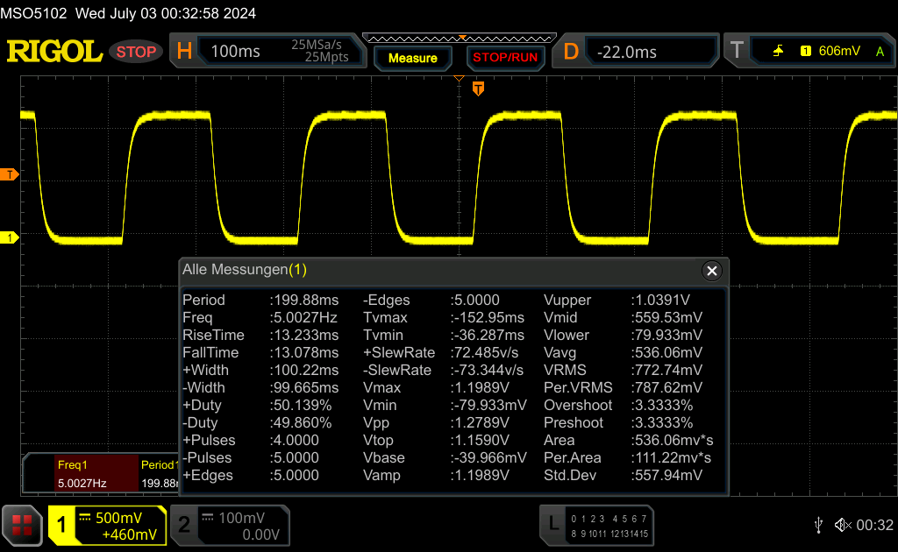Viewport: 898px width, 552px height.
Task: Click channel 1 scale 500mV readout
Action: (118, 518)
